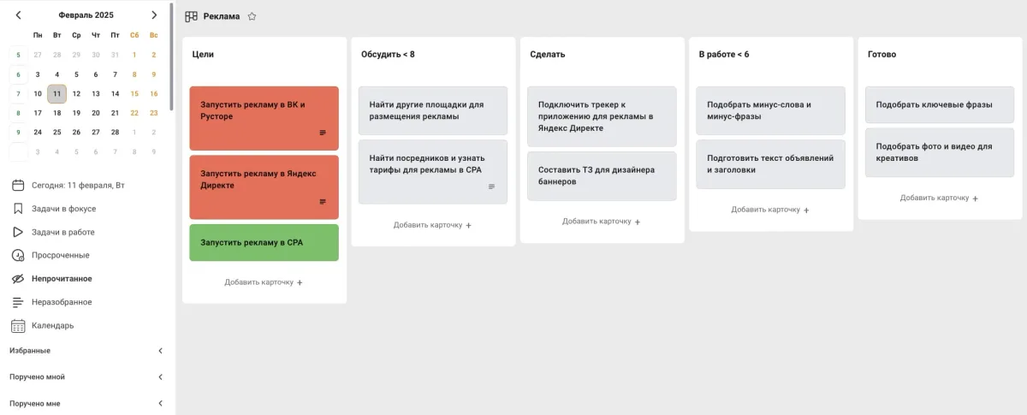Open green card Запустить рекламу в CPA

click(x=264, y=243)
